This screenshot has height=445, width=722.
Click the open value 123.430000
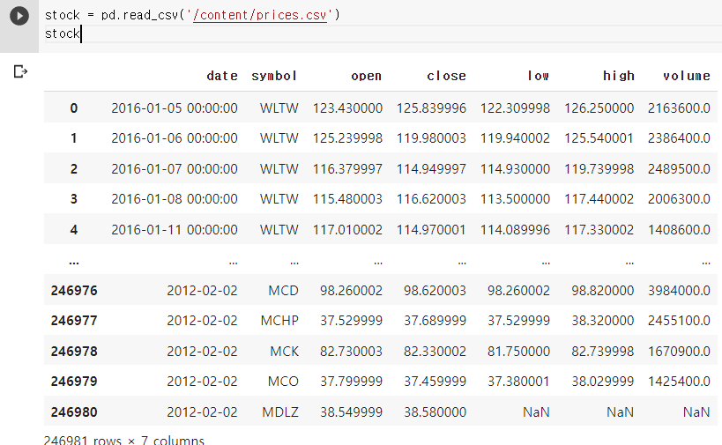347,108
